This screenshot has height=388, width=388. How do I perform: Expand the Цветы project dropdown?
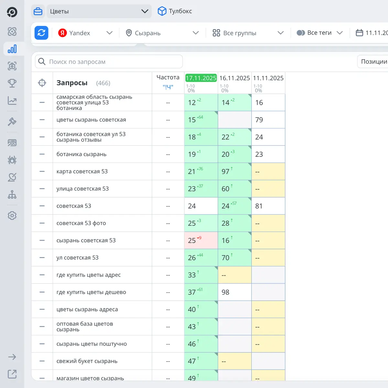[99, 11]
